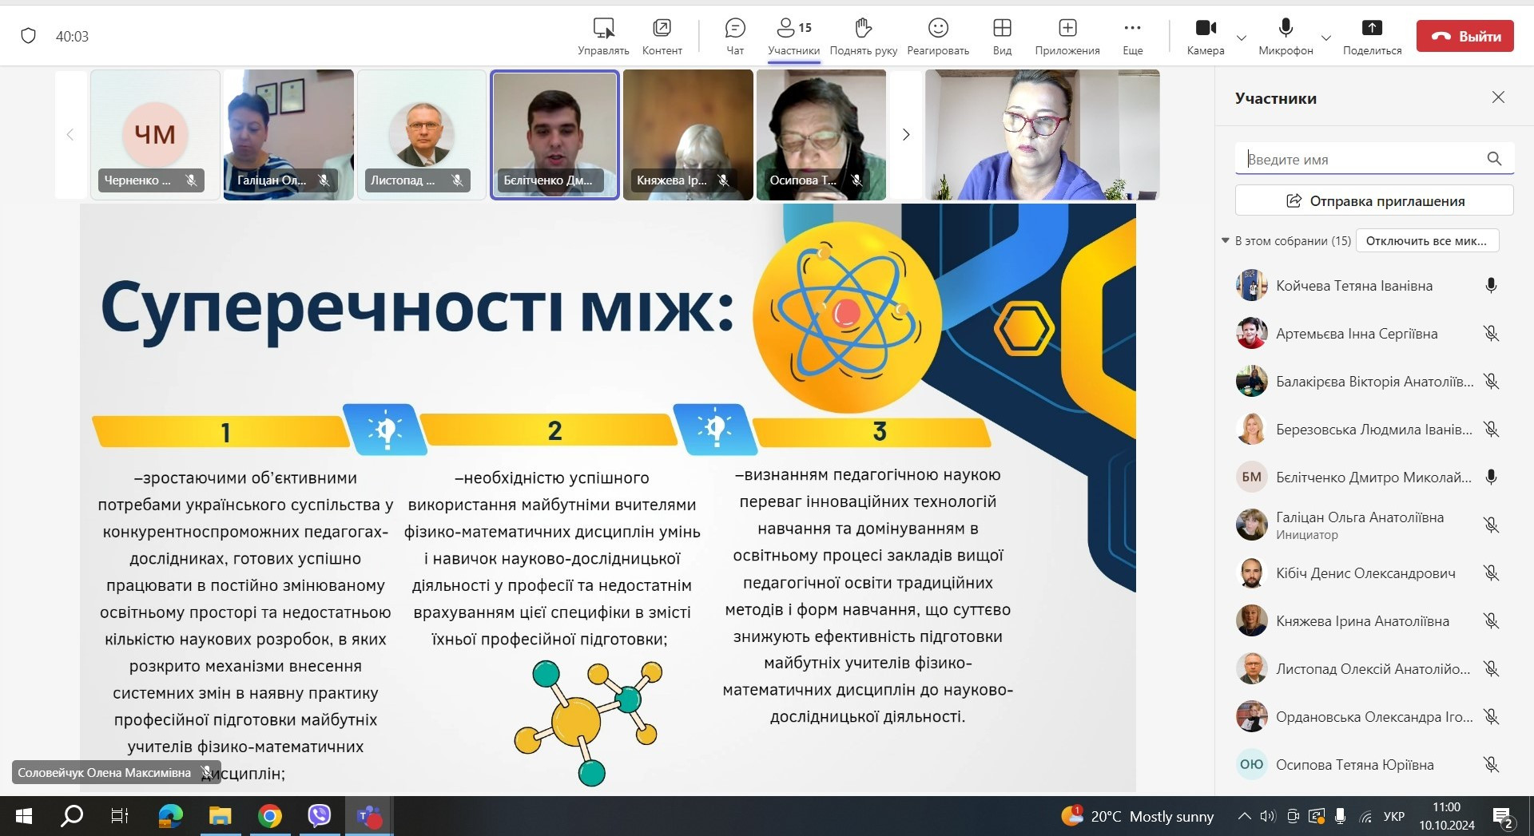This screenshot has height=836, width=1534.
Task: Open the Приложения apps button
Action: (x=1067, y=37)
